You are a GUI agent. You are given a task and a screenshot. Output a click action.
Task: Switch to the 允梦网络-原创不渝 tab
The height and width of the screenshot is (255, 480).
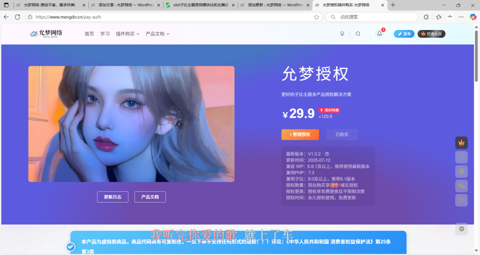tap(49, 5)
